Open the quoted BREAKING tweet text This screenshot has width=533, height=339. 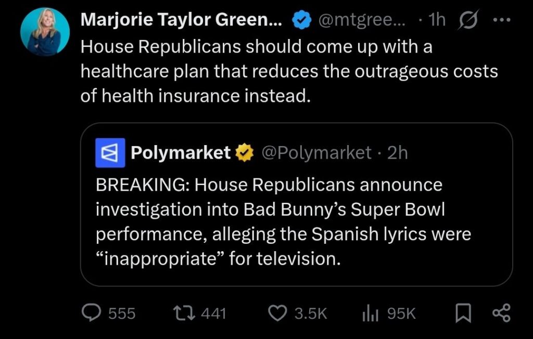pos(283,221)
